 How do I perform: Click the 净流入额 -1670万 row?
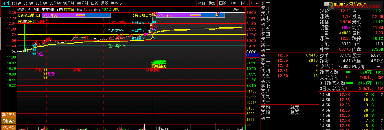tap(351, 72)
